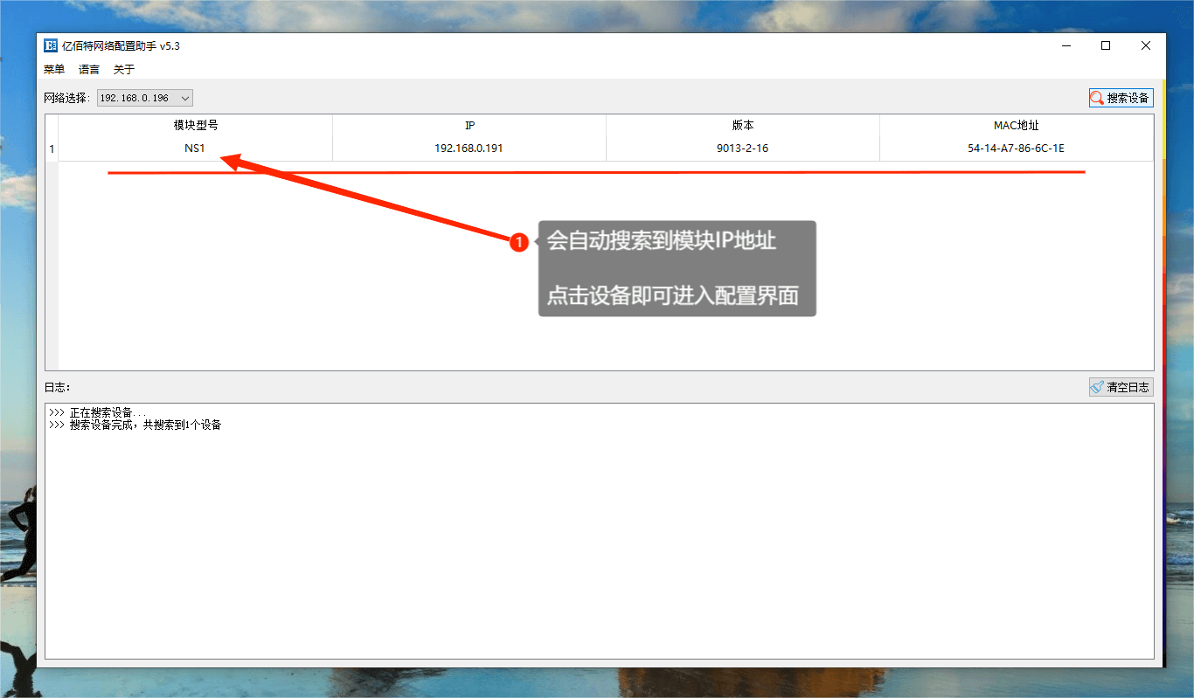Maximize the configuration assistant window
The height and width of the screenshot is (698, 1194).
tap(1106, 46)
